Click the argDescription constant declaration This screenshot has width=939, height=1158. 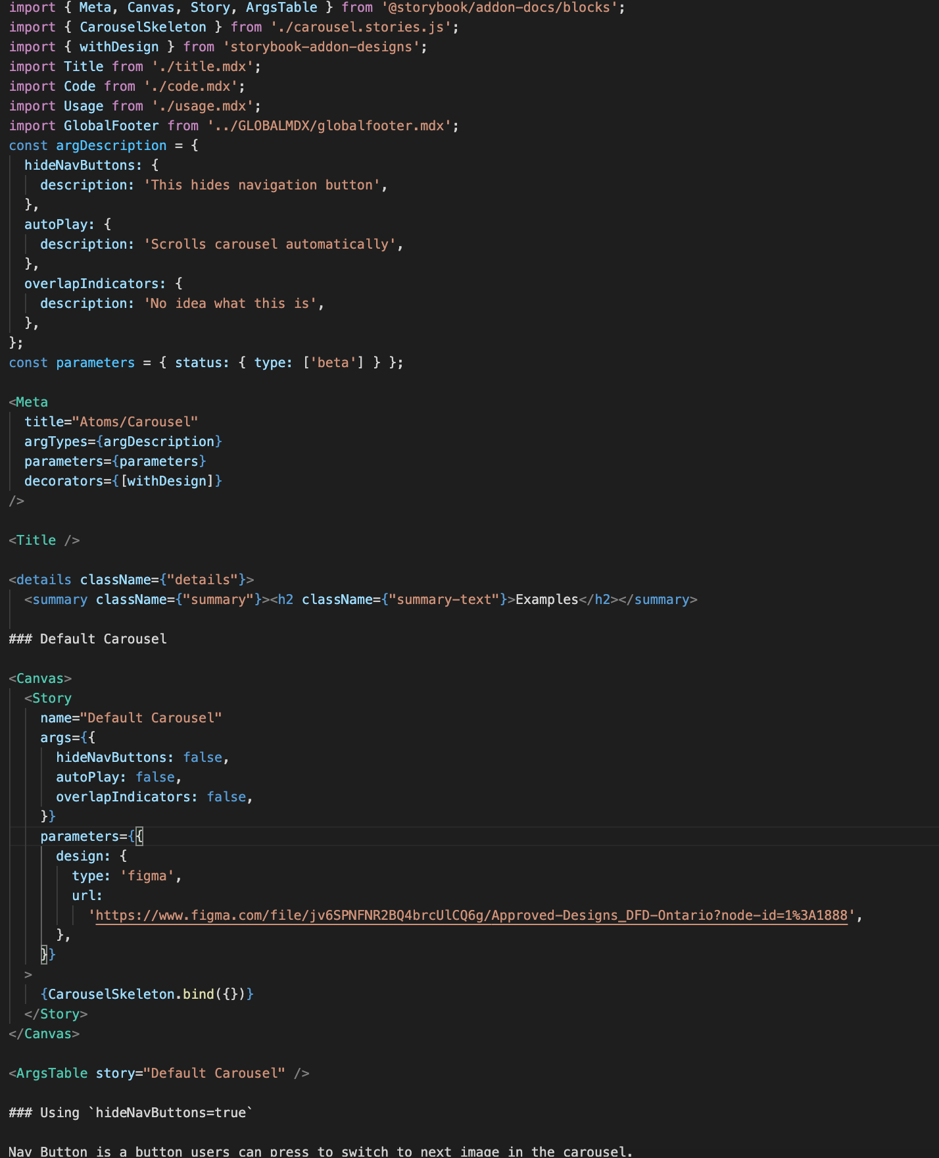[104, 145]
